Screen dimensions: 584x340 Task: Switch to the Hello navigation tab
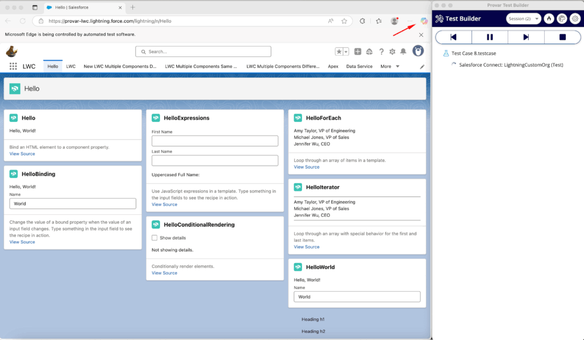(x=52, y=66)
